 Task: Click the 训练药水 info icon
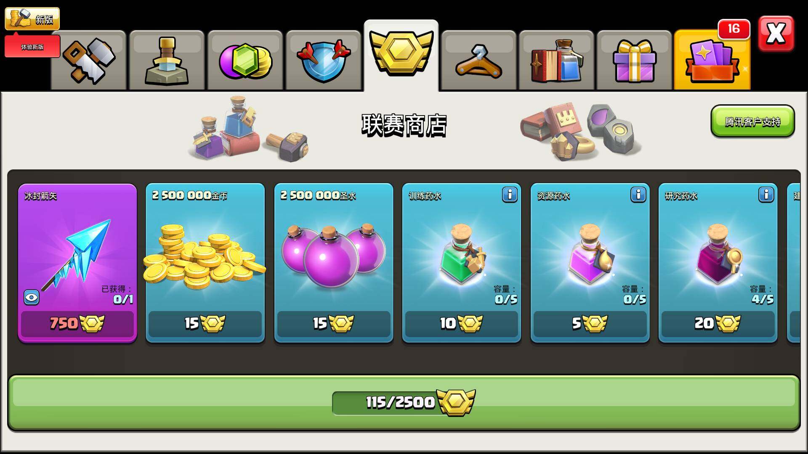pyautogui.click(x=510, y=195)
